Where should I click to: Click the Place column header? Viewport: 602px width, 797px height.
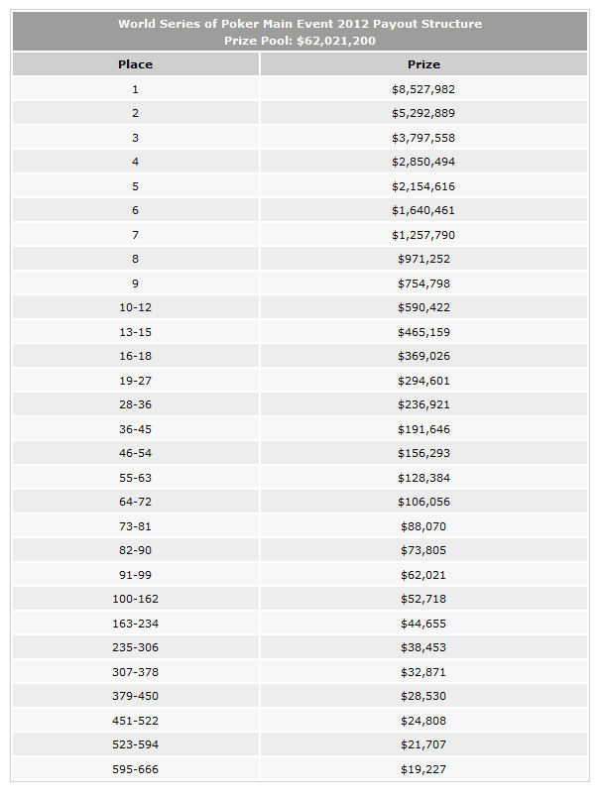pos(136,64)
